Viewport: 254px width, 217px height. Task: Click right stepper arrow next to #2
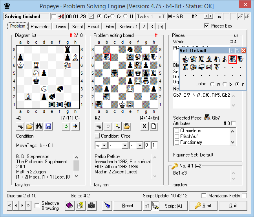[x=210, y=16]
